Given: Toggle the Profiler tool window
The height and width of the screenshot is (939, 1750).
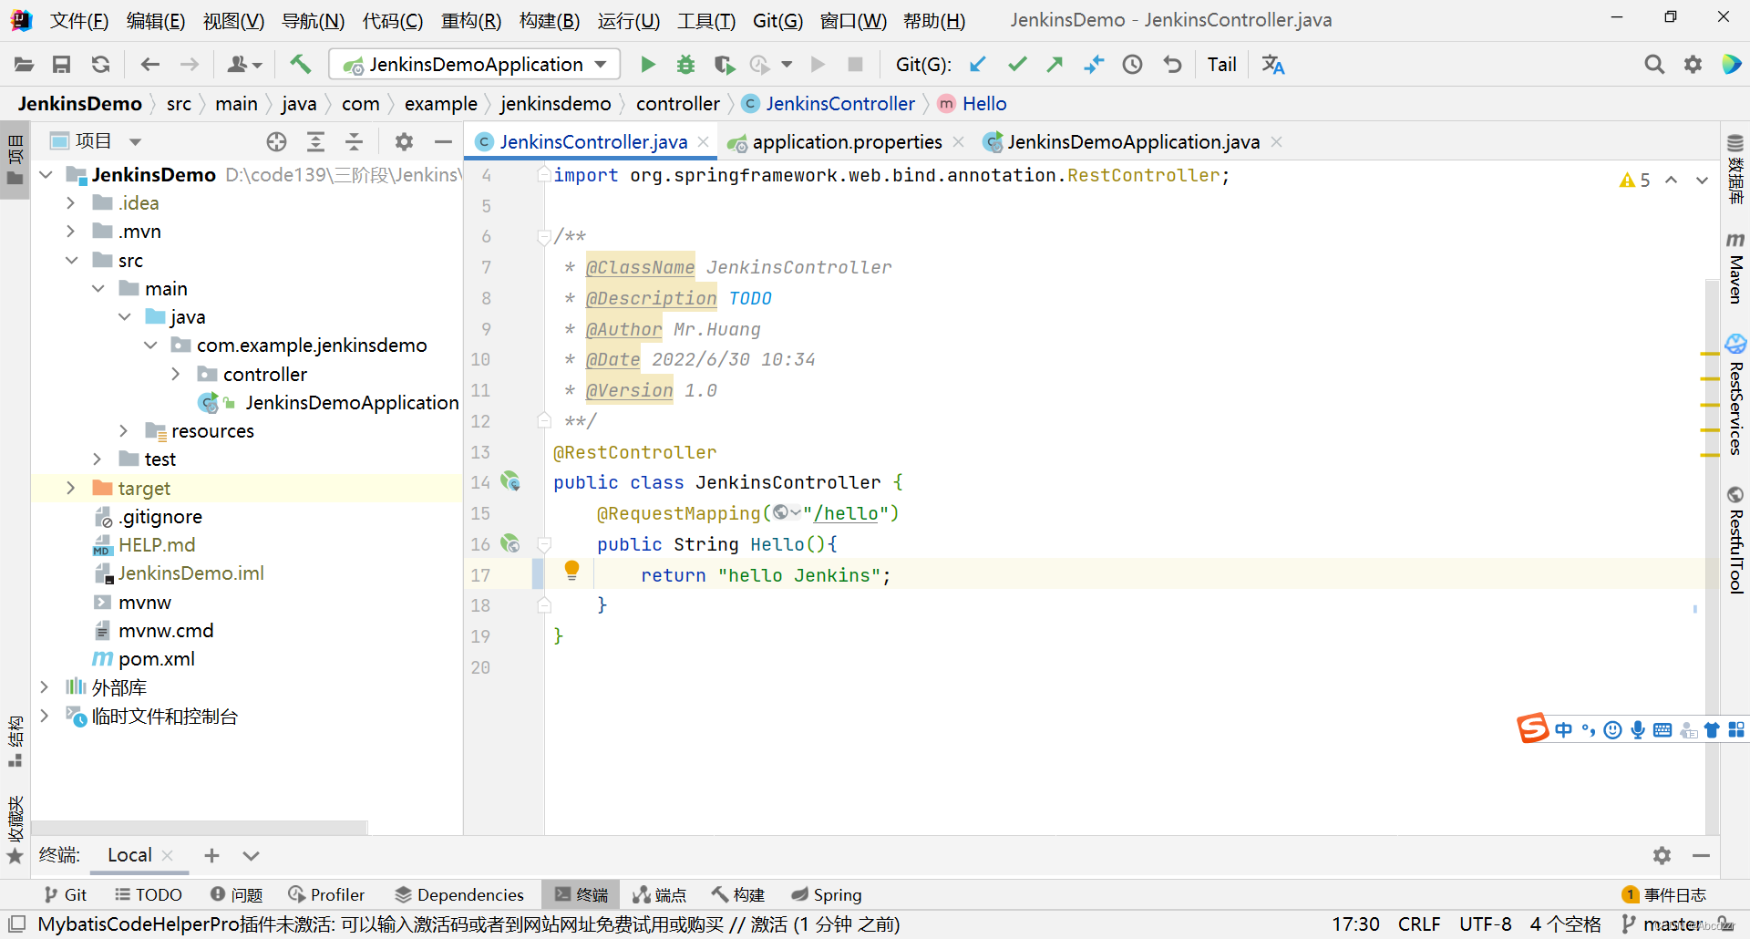Looking at the screenshot, I should [x=326, y=895].
